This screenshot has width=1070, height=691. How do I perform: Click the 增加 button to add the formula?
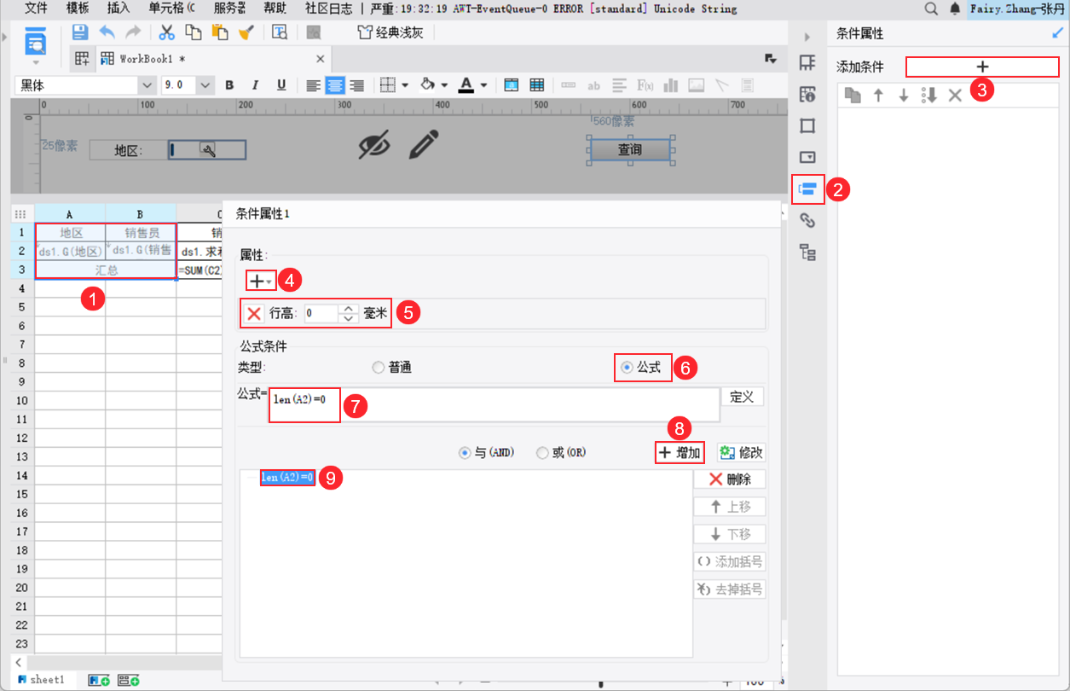click(680, 452)
